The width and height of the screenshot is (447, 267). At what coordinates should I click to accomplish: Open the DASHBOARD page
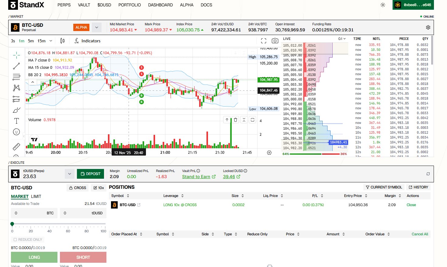pyautogui.click(x=161, y=5)
